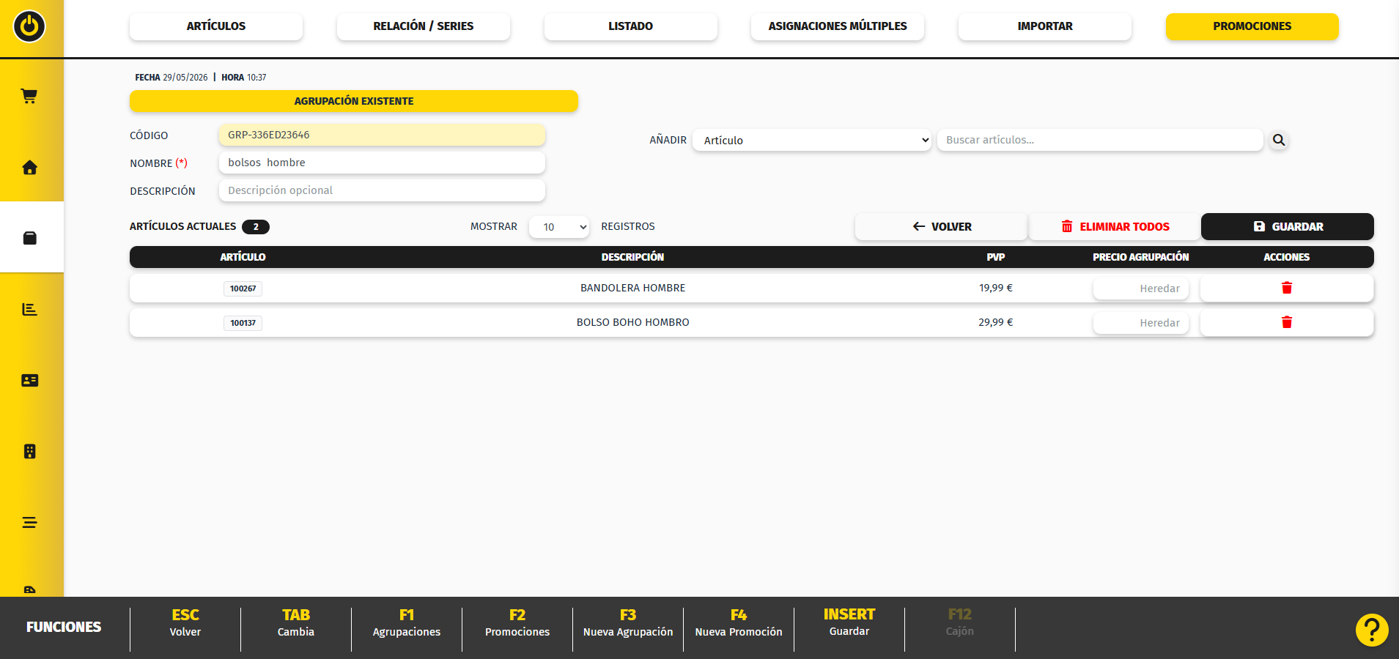Expand the Mostrar registros count dropdown
Viewport: 1399px width, 659px height.
(x=559, y=227)
